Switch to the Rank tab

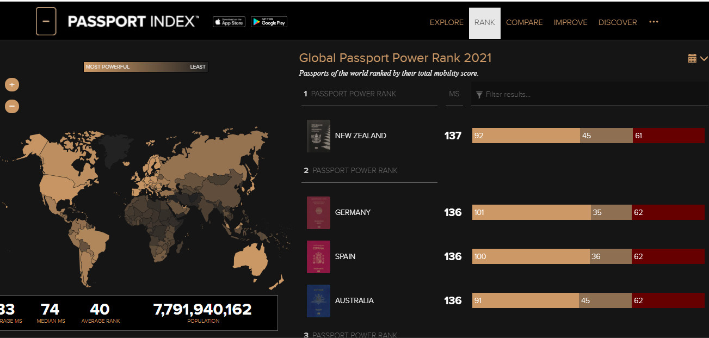click(x=485, y=23)
